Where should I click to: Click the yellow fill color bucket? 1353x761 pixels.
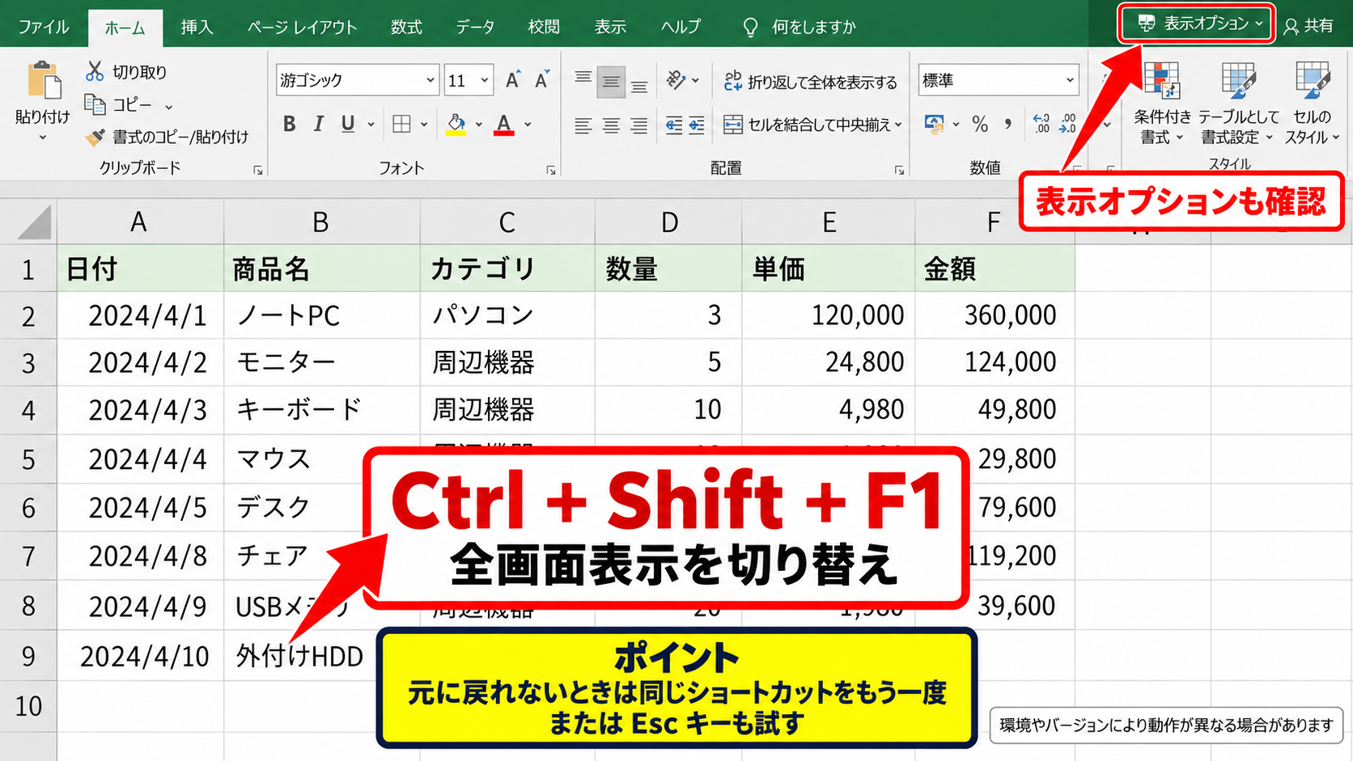pyautogui.click(x=456, y=124)
